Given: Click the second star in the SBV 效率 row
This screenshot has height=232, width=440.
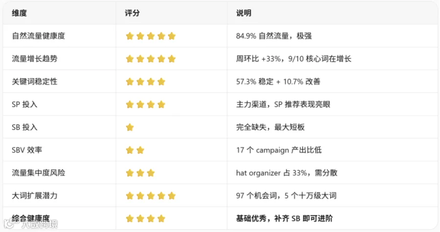Looking at the screenshot, I should click(x=140, y=150).
